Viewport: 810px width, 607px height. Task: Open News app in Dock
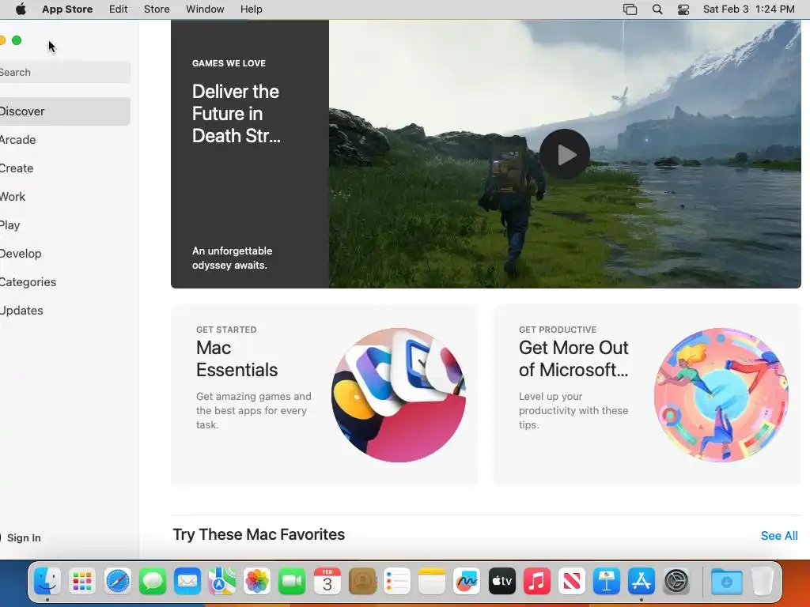tap(572, 582)
